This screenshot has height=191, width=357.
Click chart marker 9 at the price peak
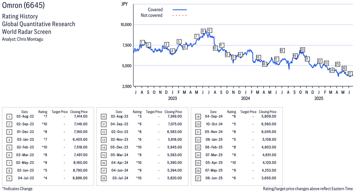(210, 30)
